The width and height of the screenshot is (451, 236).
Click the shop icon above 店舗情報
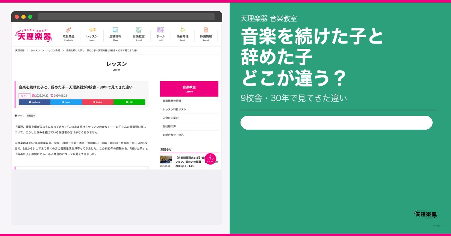(115, 30)
